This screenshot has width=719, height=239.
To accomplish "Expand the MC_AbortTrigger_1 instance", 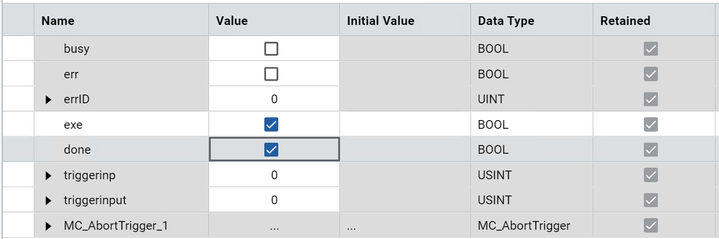I will pyautogui.click(x=49, y=226).
